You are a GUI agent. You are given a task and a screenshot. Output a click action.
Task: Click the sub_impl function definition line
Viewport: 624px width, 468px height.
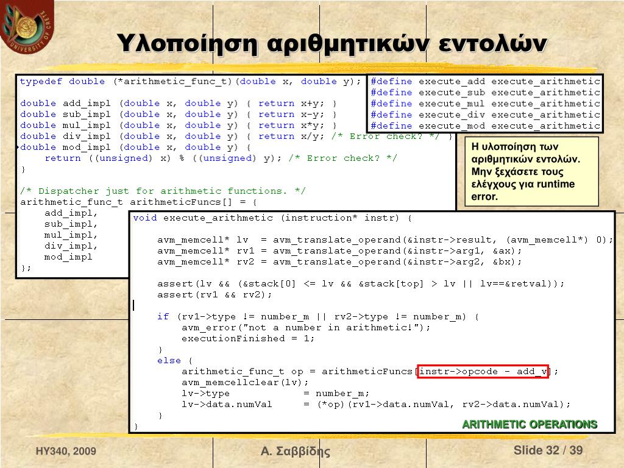click(179, 115)
